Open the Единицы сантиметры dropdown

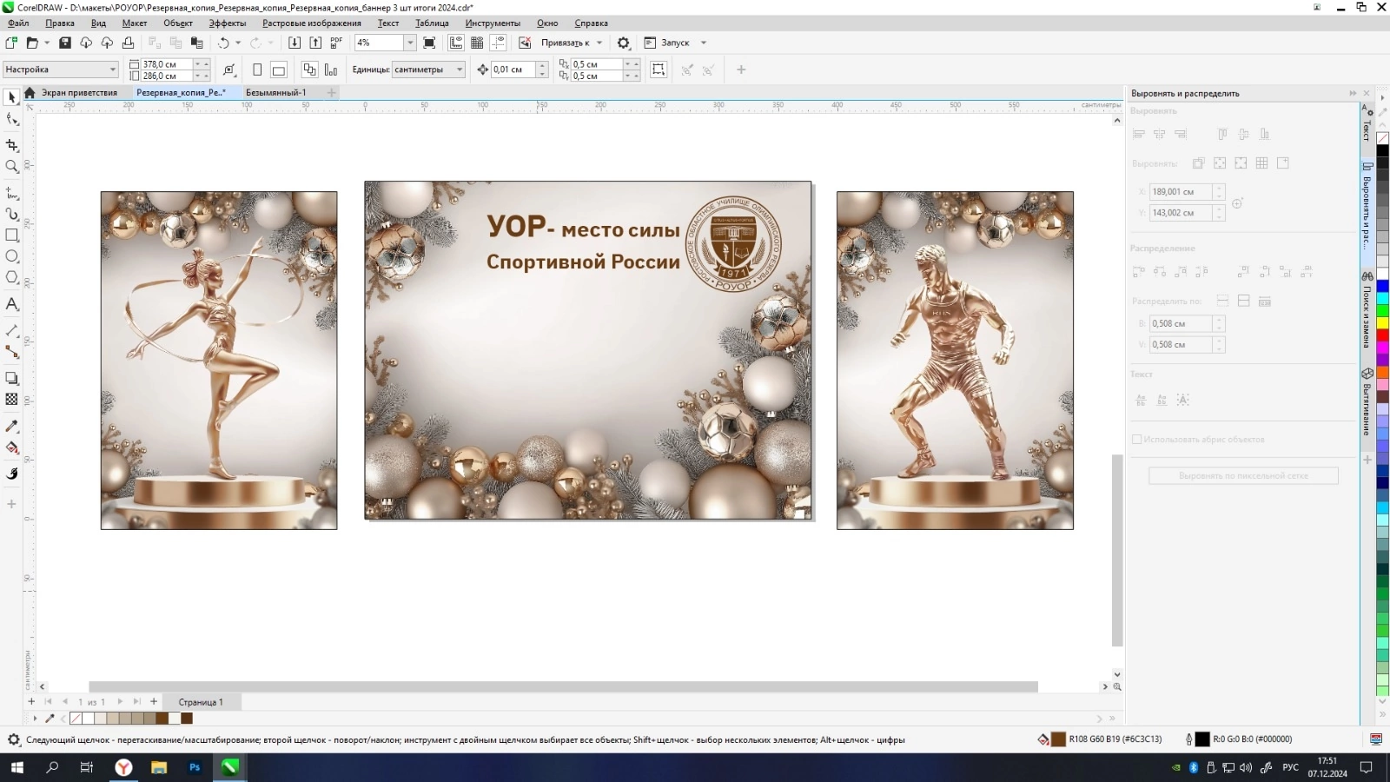(460, 70)
